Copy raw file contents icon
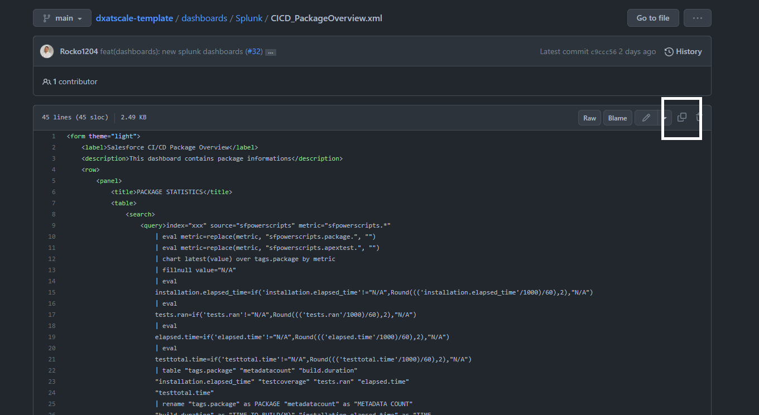 coord(681,117)
